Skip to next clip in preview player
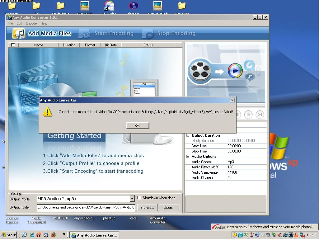The width and height of the screenshot is (319, 239). (260, 115)
